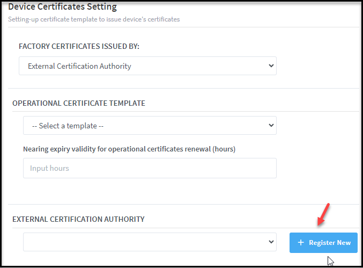
Task: Click the arrow of the factory certificates dropdown
Action: point(270,66)
